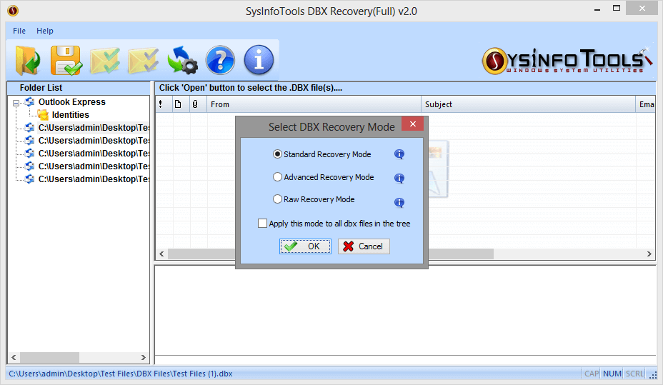Click the Save recovered emails floppy icon
The image size is (663, 385).
coord(66,61)
